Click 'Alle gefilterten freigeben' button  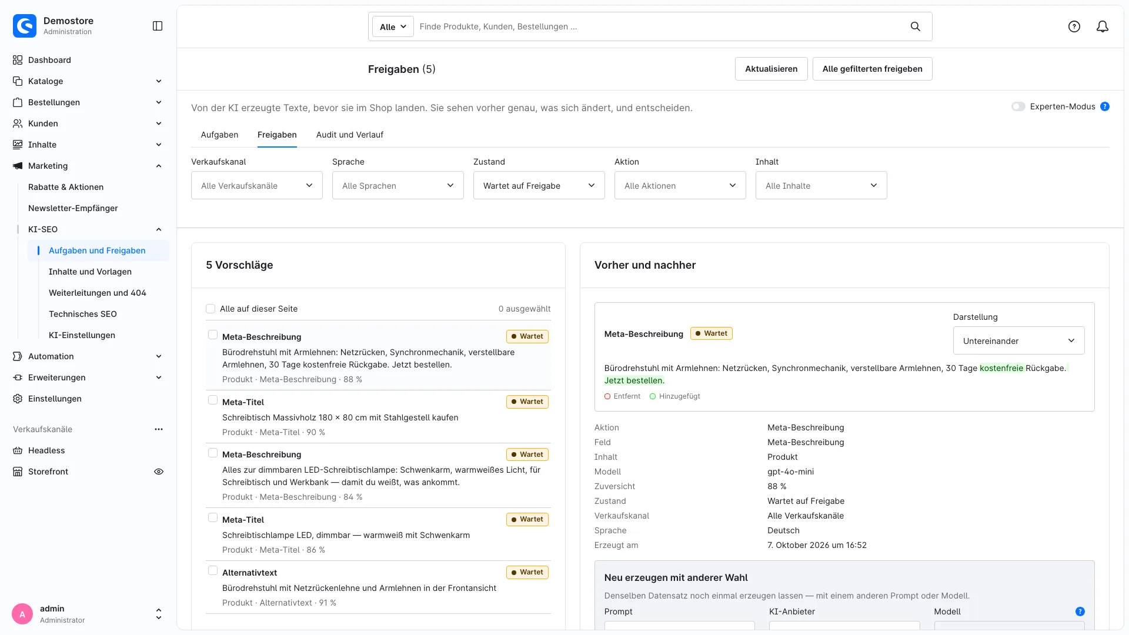click(873, 69)
